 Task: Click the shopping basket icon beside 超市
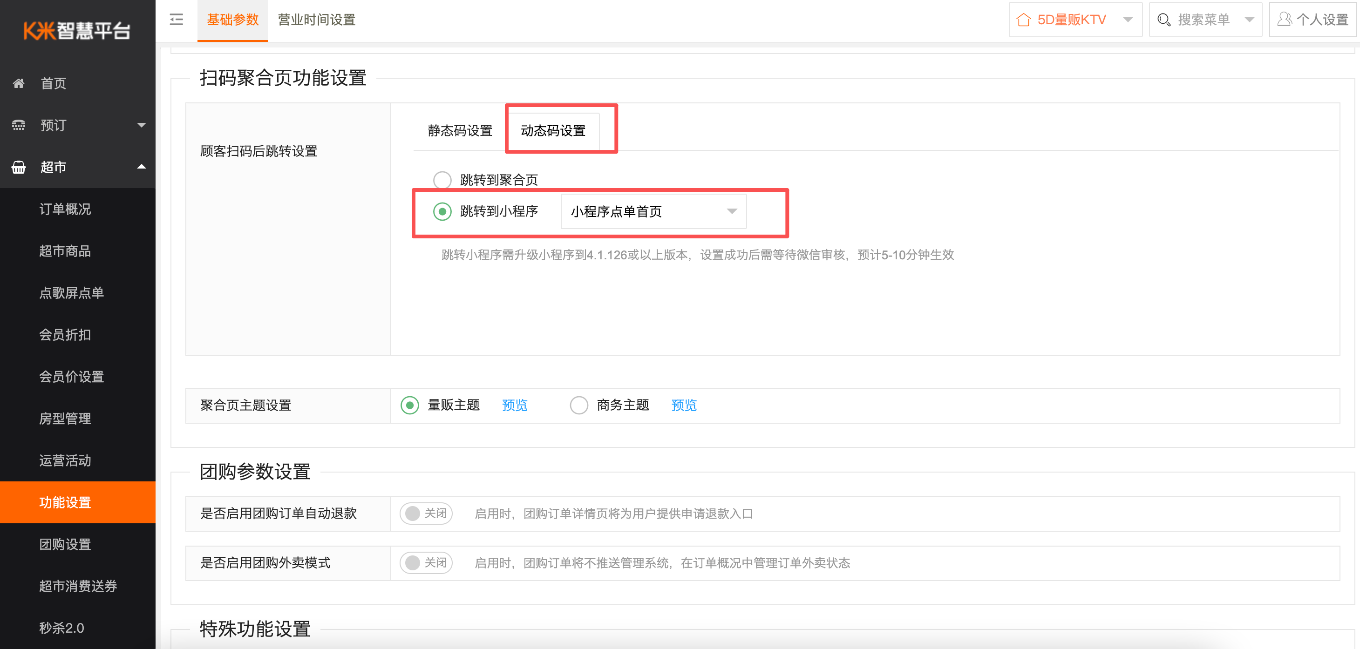[19, 167]
